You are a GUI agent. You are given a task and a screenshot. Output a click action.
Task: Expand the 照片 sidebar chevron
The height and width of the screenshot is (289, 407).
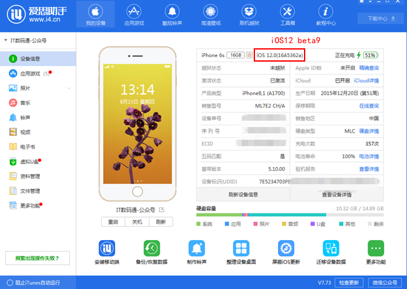click(x=69, y=88)
